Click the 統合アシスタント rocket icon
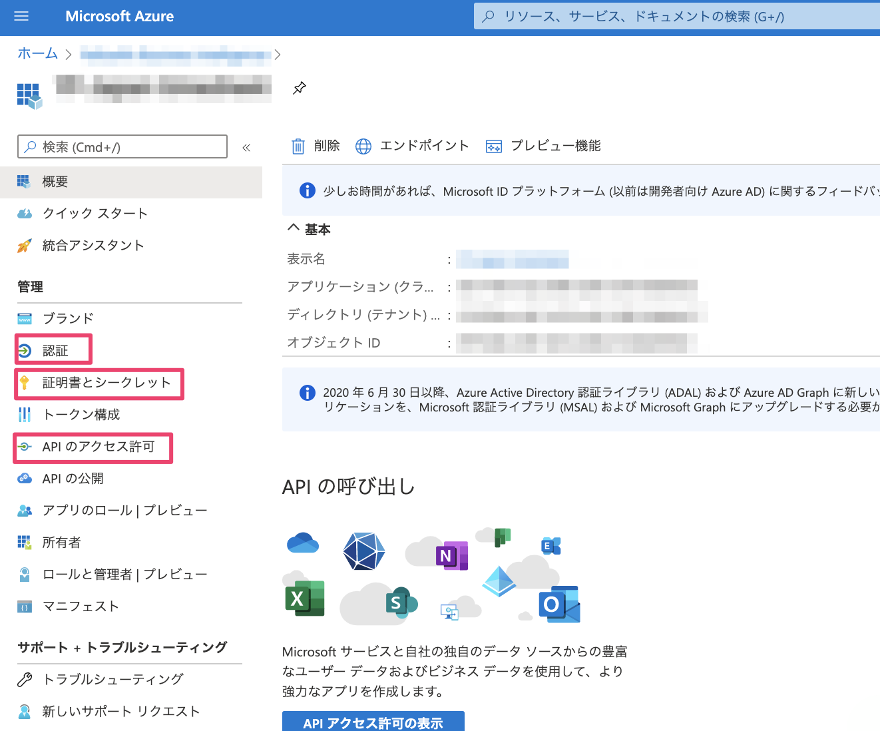The image size is (880, 731). pyautogui.click(x=24, y=246)
